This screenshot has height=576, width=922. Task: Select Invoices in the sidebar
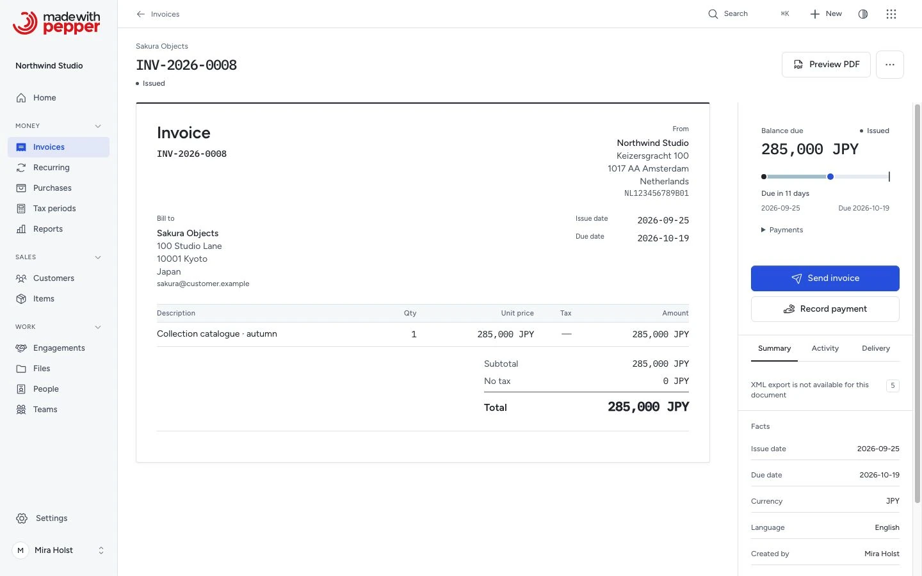59,147
